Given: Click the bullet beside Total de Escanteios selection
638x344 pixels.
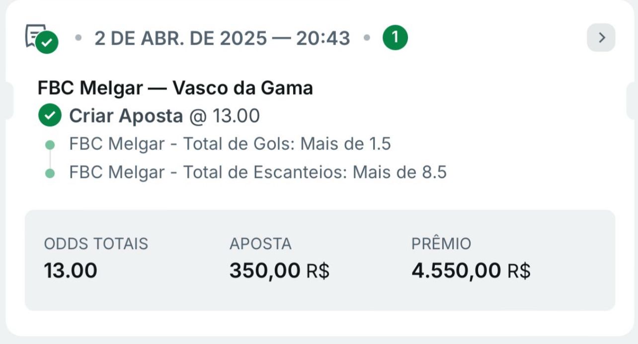Looking at the screenshot, I should (x=49, y=172).
